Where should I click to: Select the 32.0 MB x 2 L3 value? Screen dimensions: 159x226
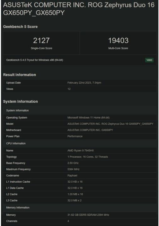74,200
